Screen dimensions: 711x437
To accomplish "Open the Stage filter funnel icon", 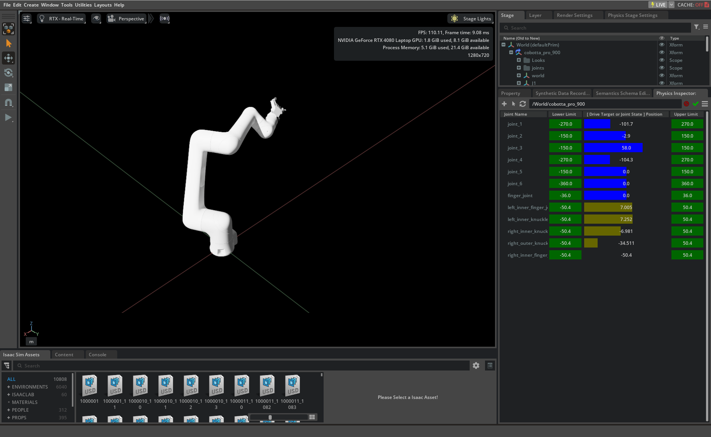I will (697, 27).
